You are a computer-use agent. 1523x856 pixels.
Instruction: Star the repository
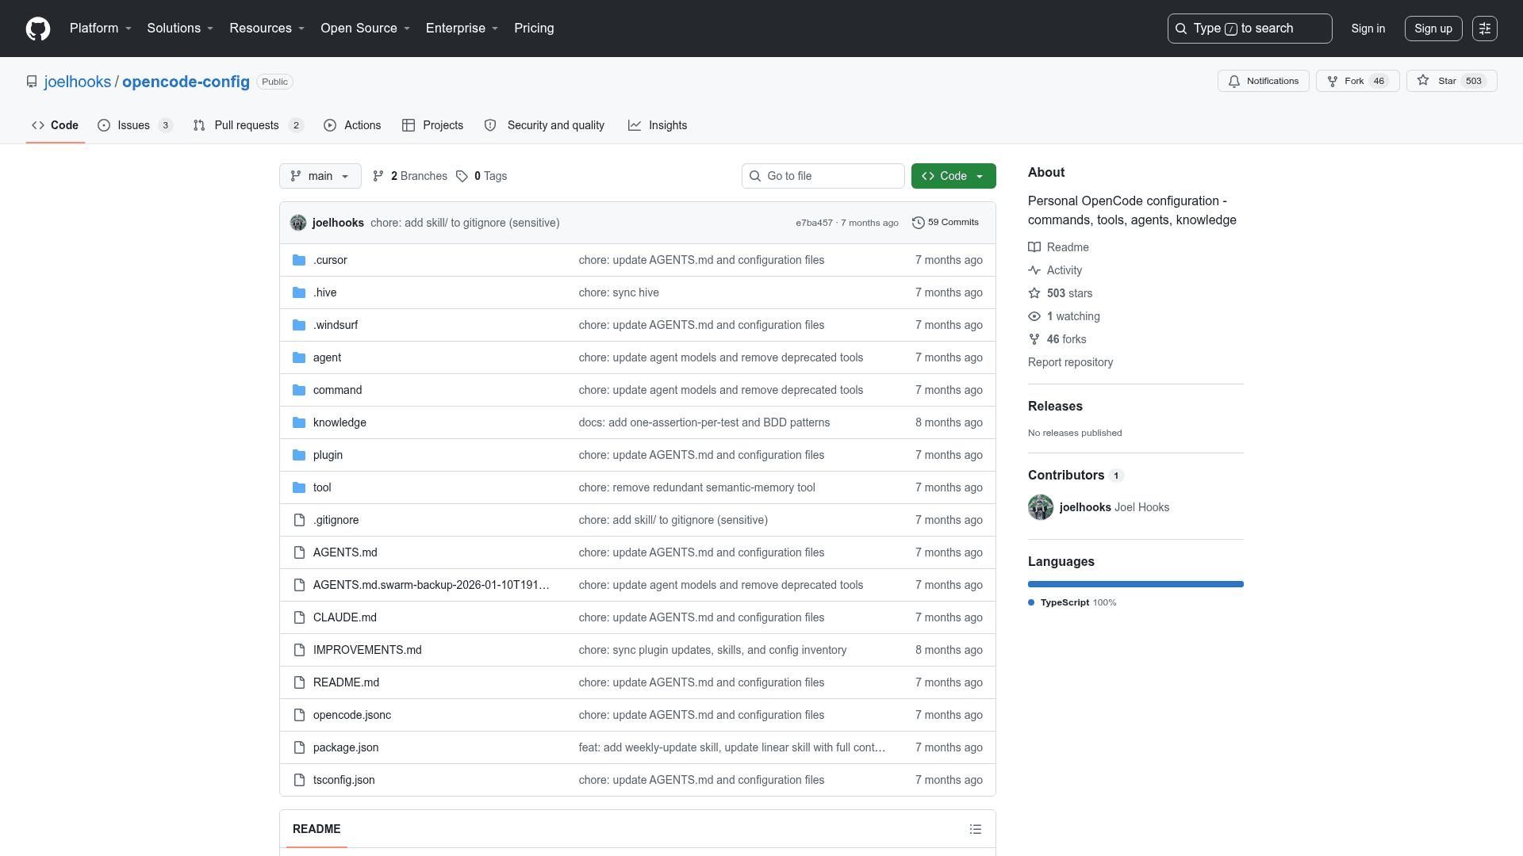(1452, 81)
